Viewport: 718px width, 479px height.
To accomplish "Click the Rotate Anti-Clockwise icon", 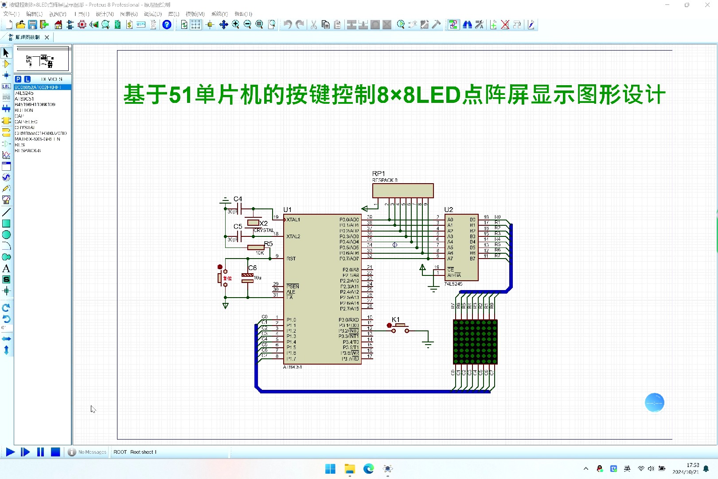I will [x=6, y=319].
